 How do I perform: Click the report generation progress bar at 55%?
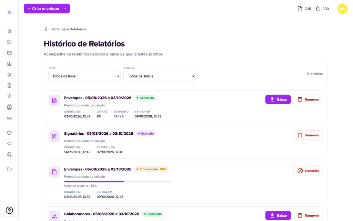click(x=118, y=182)
